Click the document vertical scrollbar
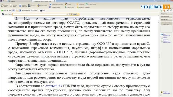Screen dimensions: 173x97 coord(158,59)
